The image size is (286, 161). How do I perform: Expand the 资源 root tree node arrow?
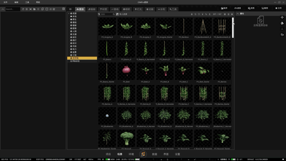[69, 14]
